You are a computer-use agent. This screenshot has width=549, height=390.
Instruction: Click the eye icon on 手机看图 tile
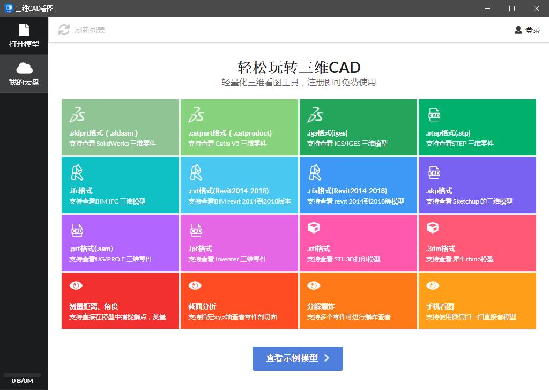pyautogui.click(x=433, y=286)
